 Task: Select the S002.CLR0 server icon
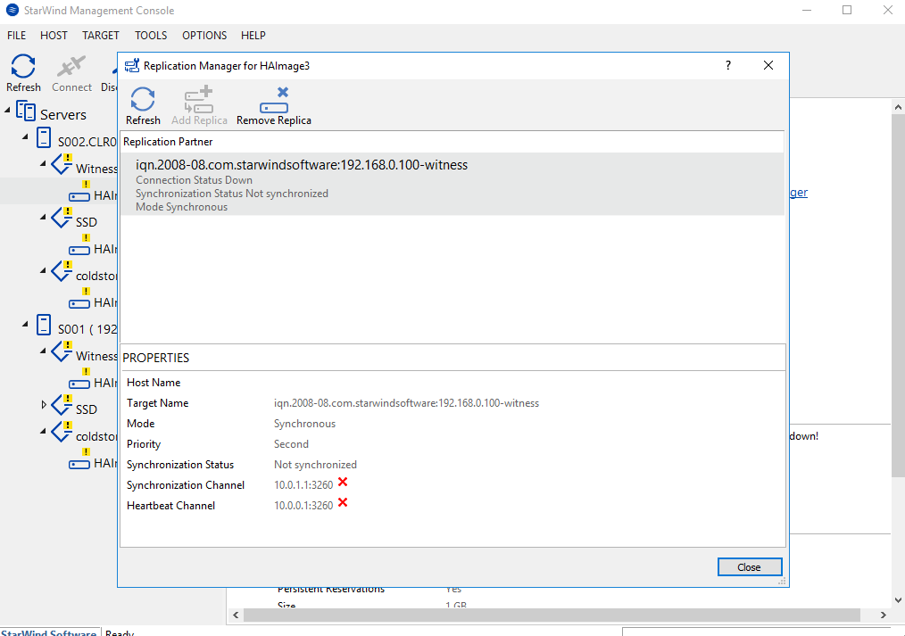44,138
